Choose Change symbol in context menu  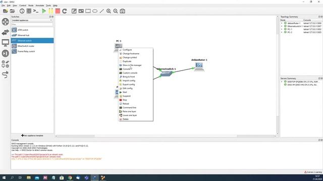[x=136, y=57]
